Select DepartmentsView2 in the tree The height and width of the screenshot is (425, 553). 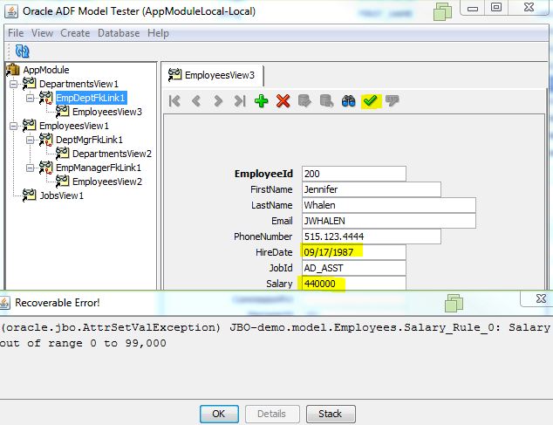click(x=113, y=154)
